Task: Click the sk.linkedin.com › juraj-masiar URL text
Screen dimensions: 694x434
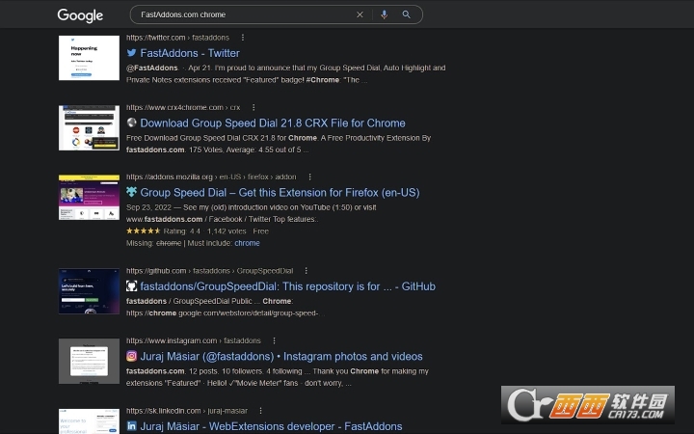Action: pyautogui.click(x=187, y=411)
